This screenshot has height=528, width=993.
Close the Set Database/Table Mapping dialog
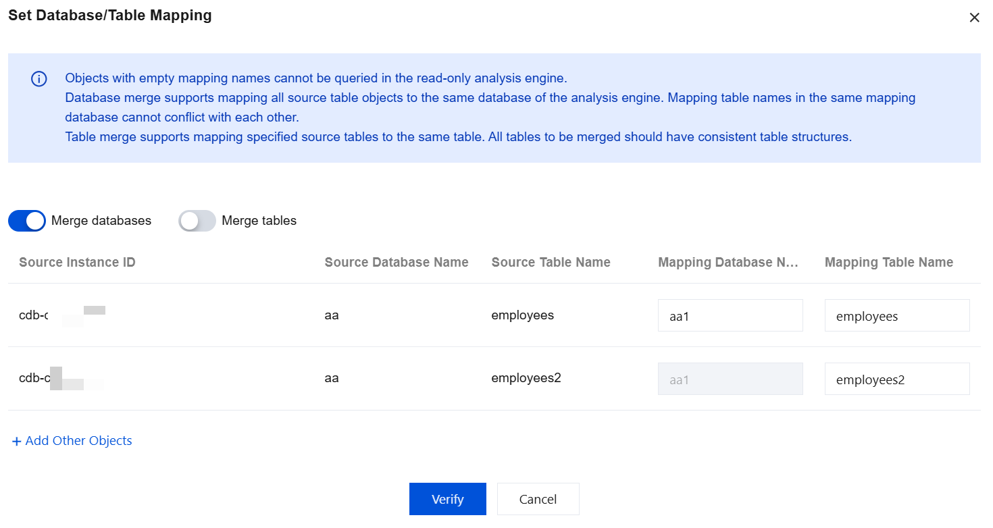pyautogui.click(x=974, y=18)
